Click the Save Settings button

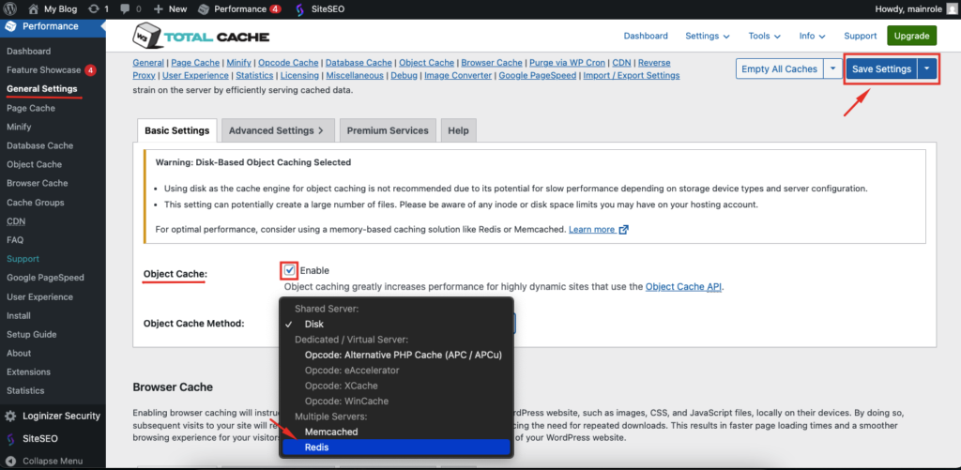(881, 68)
